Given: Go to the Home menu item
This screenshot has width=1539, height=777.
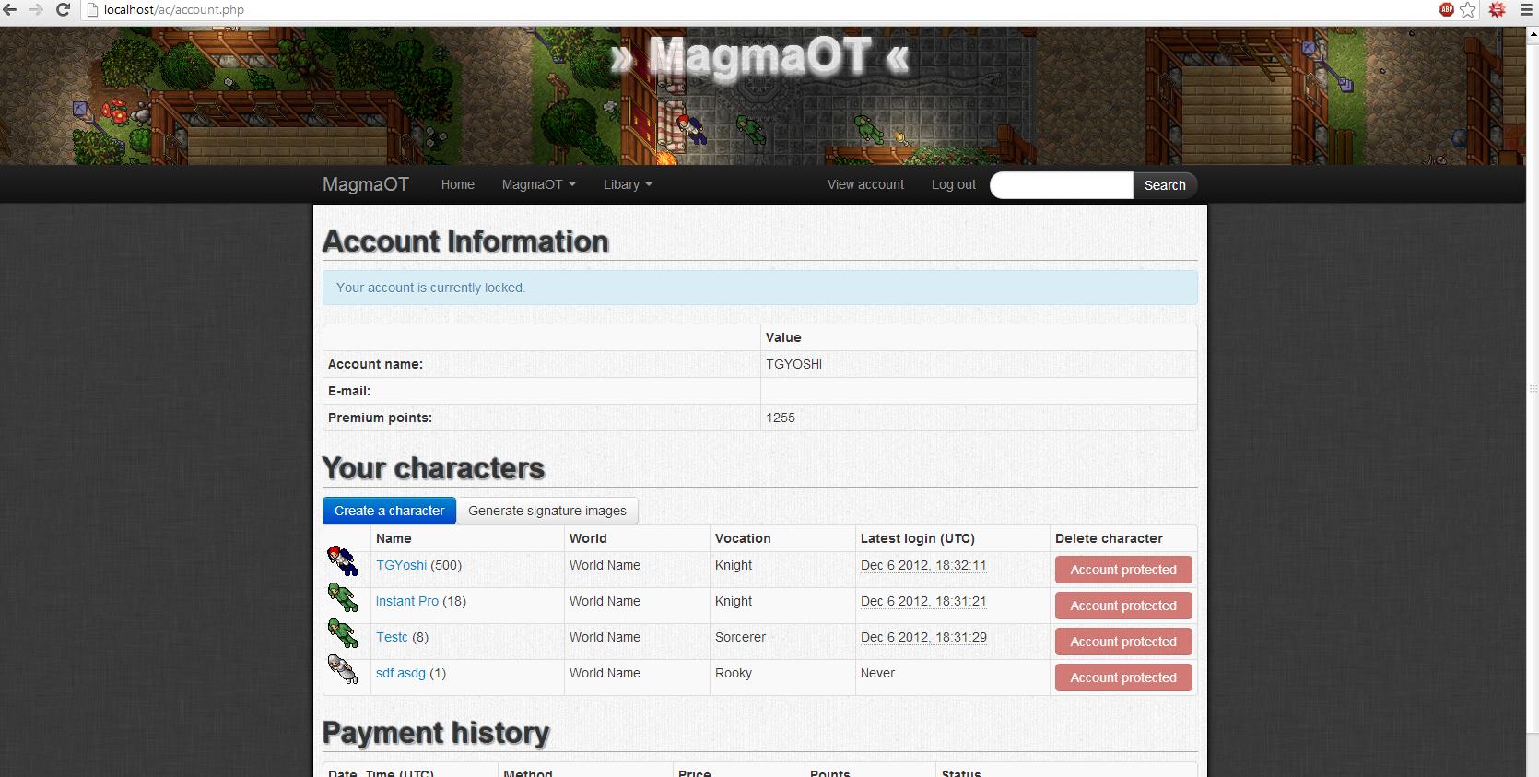Looking at the screenshot, I should pos(458,184).
